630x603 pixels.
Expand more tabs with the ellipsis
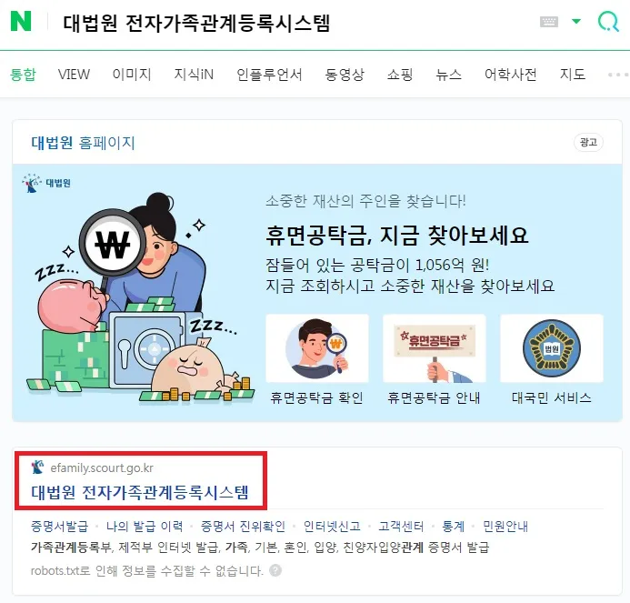[618, 75]
